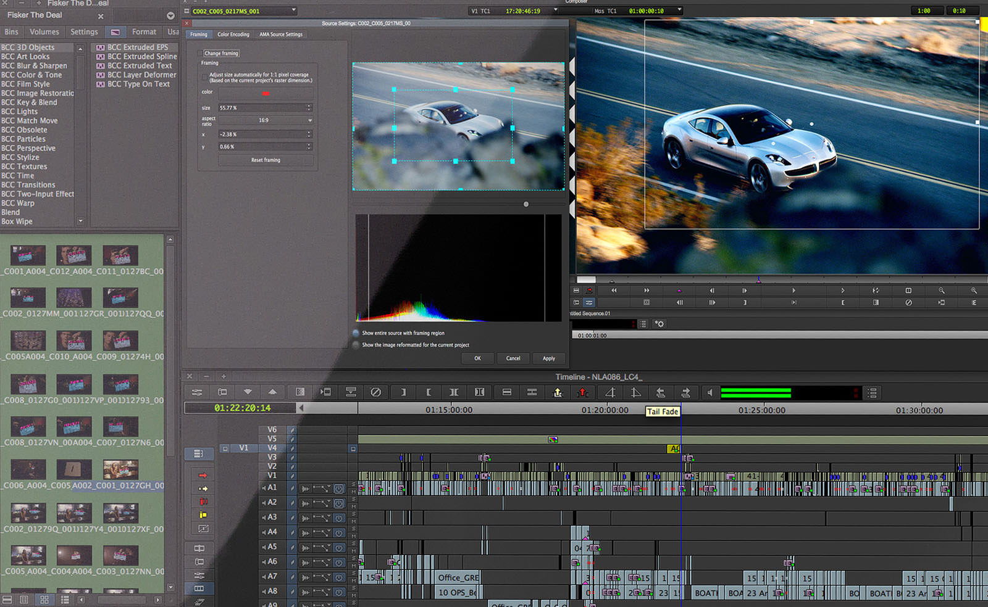Click the yellow up-arrow Extract button

click(558, 392)
